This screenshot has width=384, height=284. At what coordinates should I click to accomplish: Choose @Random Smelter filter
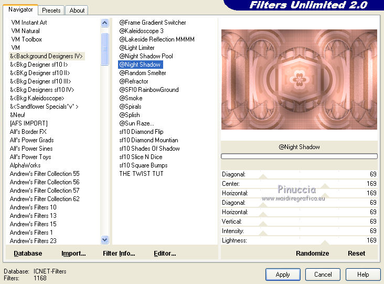(143, 73)
